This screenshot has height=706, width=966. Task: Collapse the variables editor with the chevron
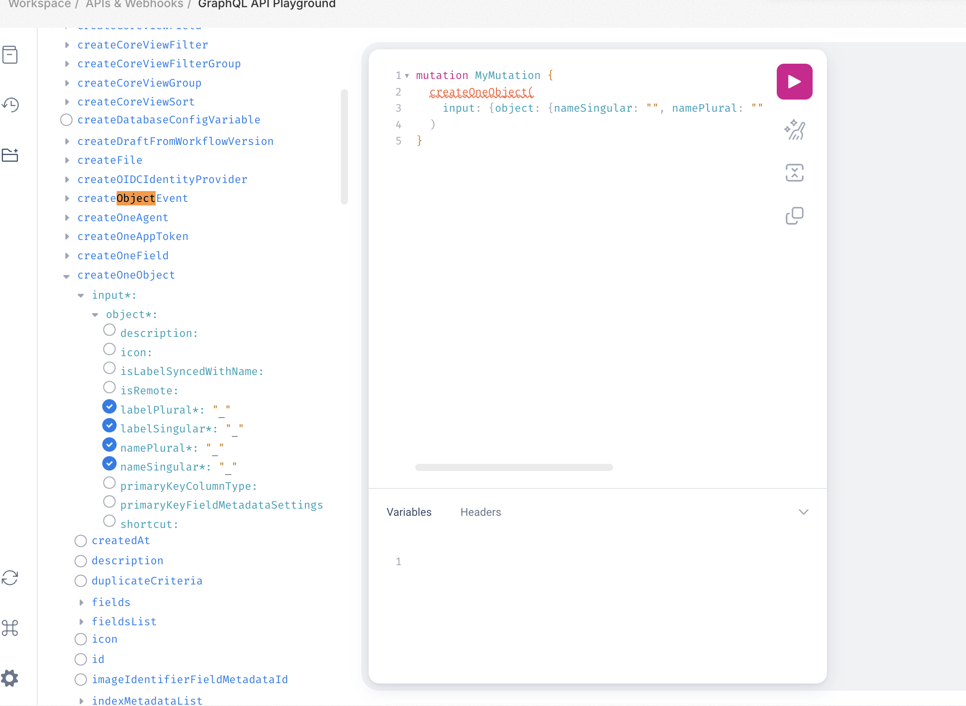[803, 512]
